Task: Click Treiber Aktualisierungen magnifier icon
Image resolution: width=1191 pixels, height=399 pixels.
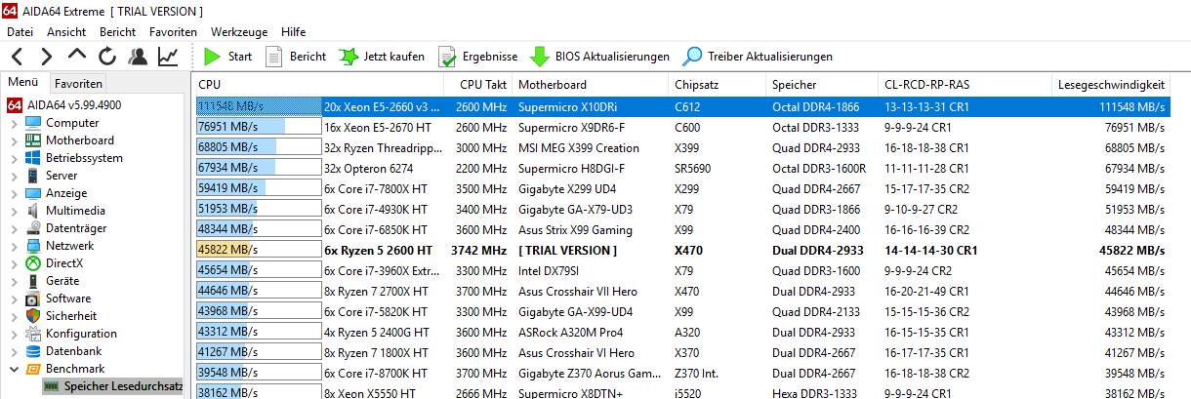Action: (x=692, y=57)
